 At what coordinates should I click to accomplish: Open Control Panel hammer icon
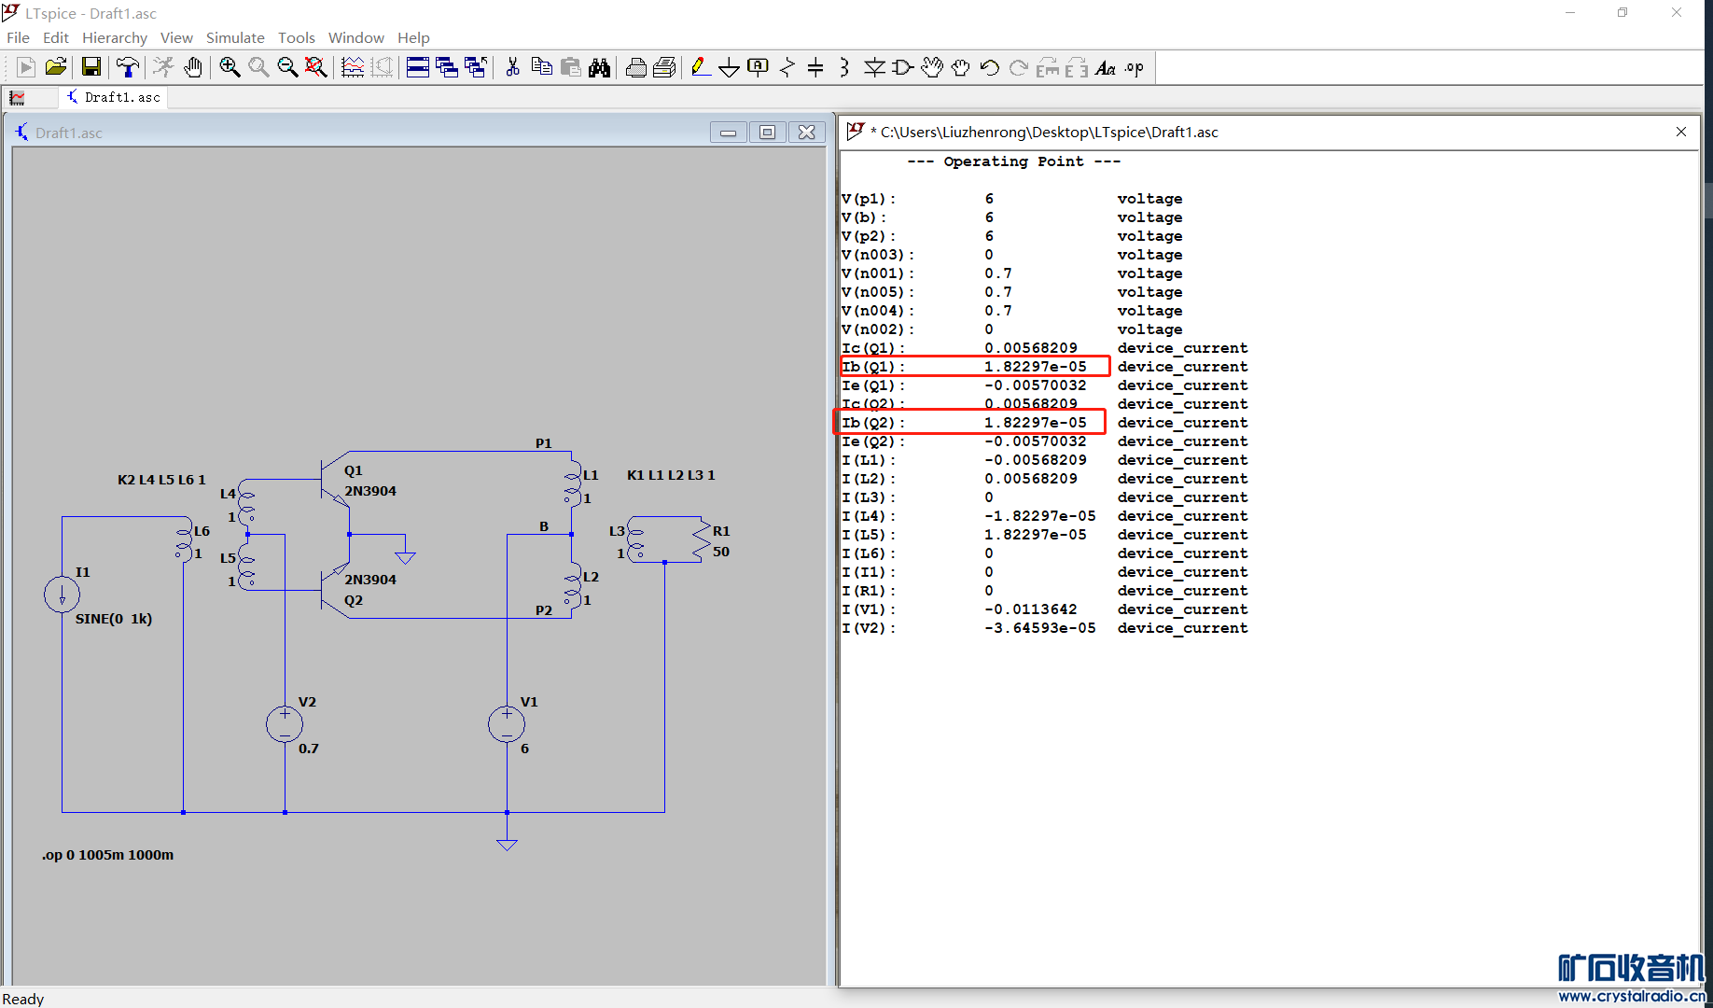[127, 67]
